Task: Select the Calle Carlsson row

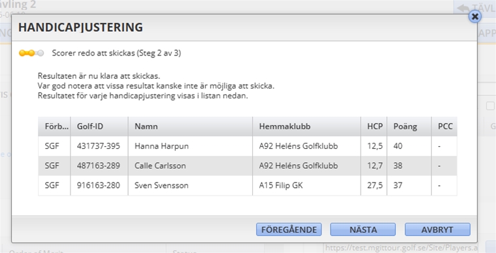Action: (x=248, y=166)
